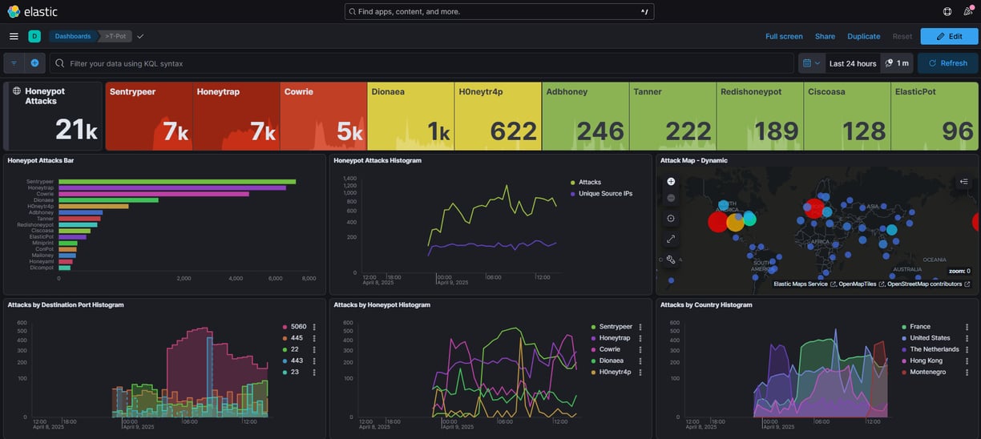The height and width of the screenshot is (439, 981).
Task: Open the map tools wrench icon
Action: point(671,260)
